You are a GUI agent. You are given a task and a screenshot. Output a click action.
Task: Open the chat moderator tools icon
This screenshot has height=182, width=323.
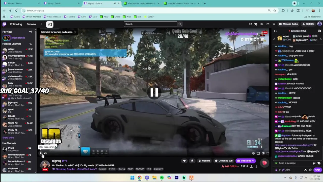pos(306,170)
